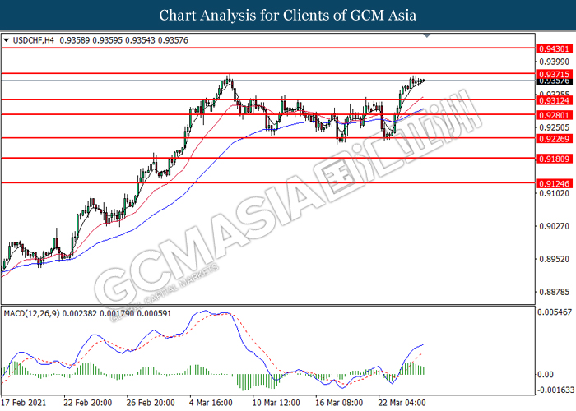576x411 pixels.
Task: Click the 0.88785 price scale value
Action: pos(554,293)
